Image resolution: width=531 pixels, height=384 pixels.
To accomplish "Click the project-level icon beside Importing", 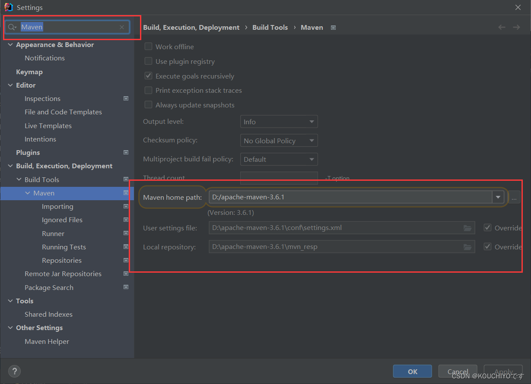I will 126,206.
